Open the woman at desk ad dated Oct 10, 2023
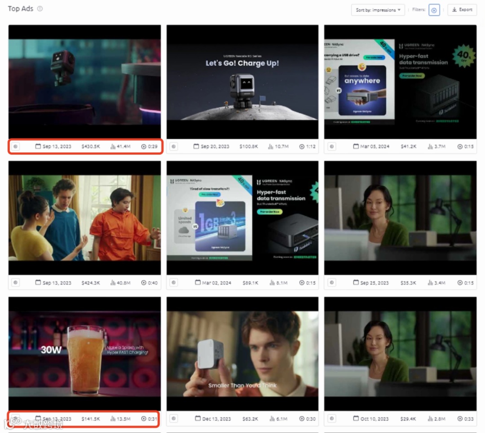 coord(400,354)
